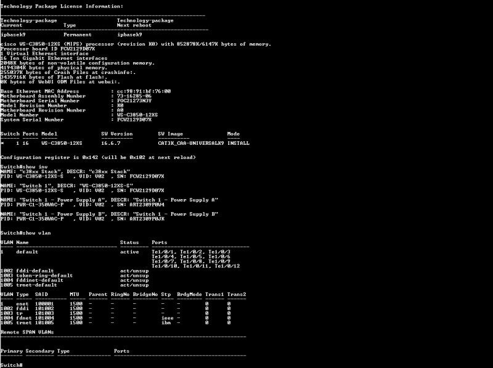Select SAID value '101003'
This screenshot has height=368, width=493.
[44, 313]
